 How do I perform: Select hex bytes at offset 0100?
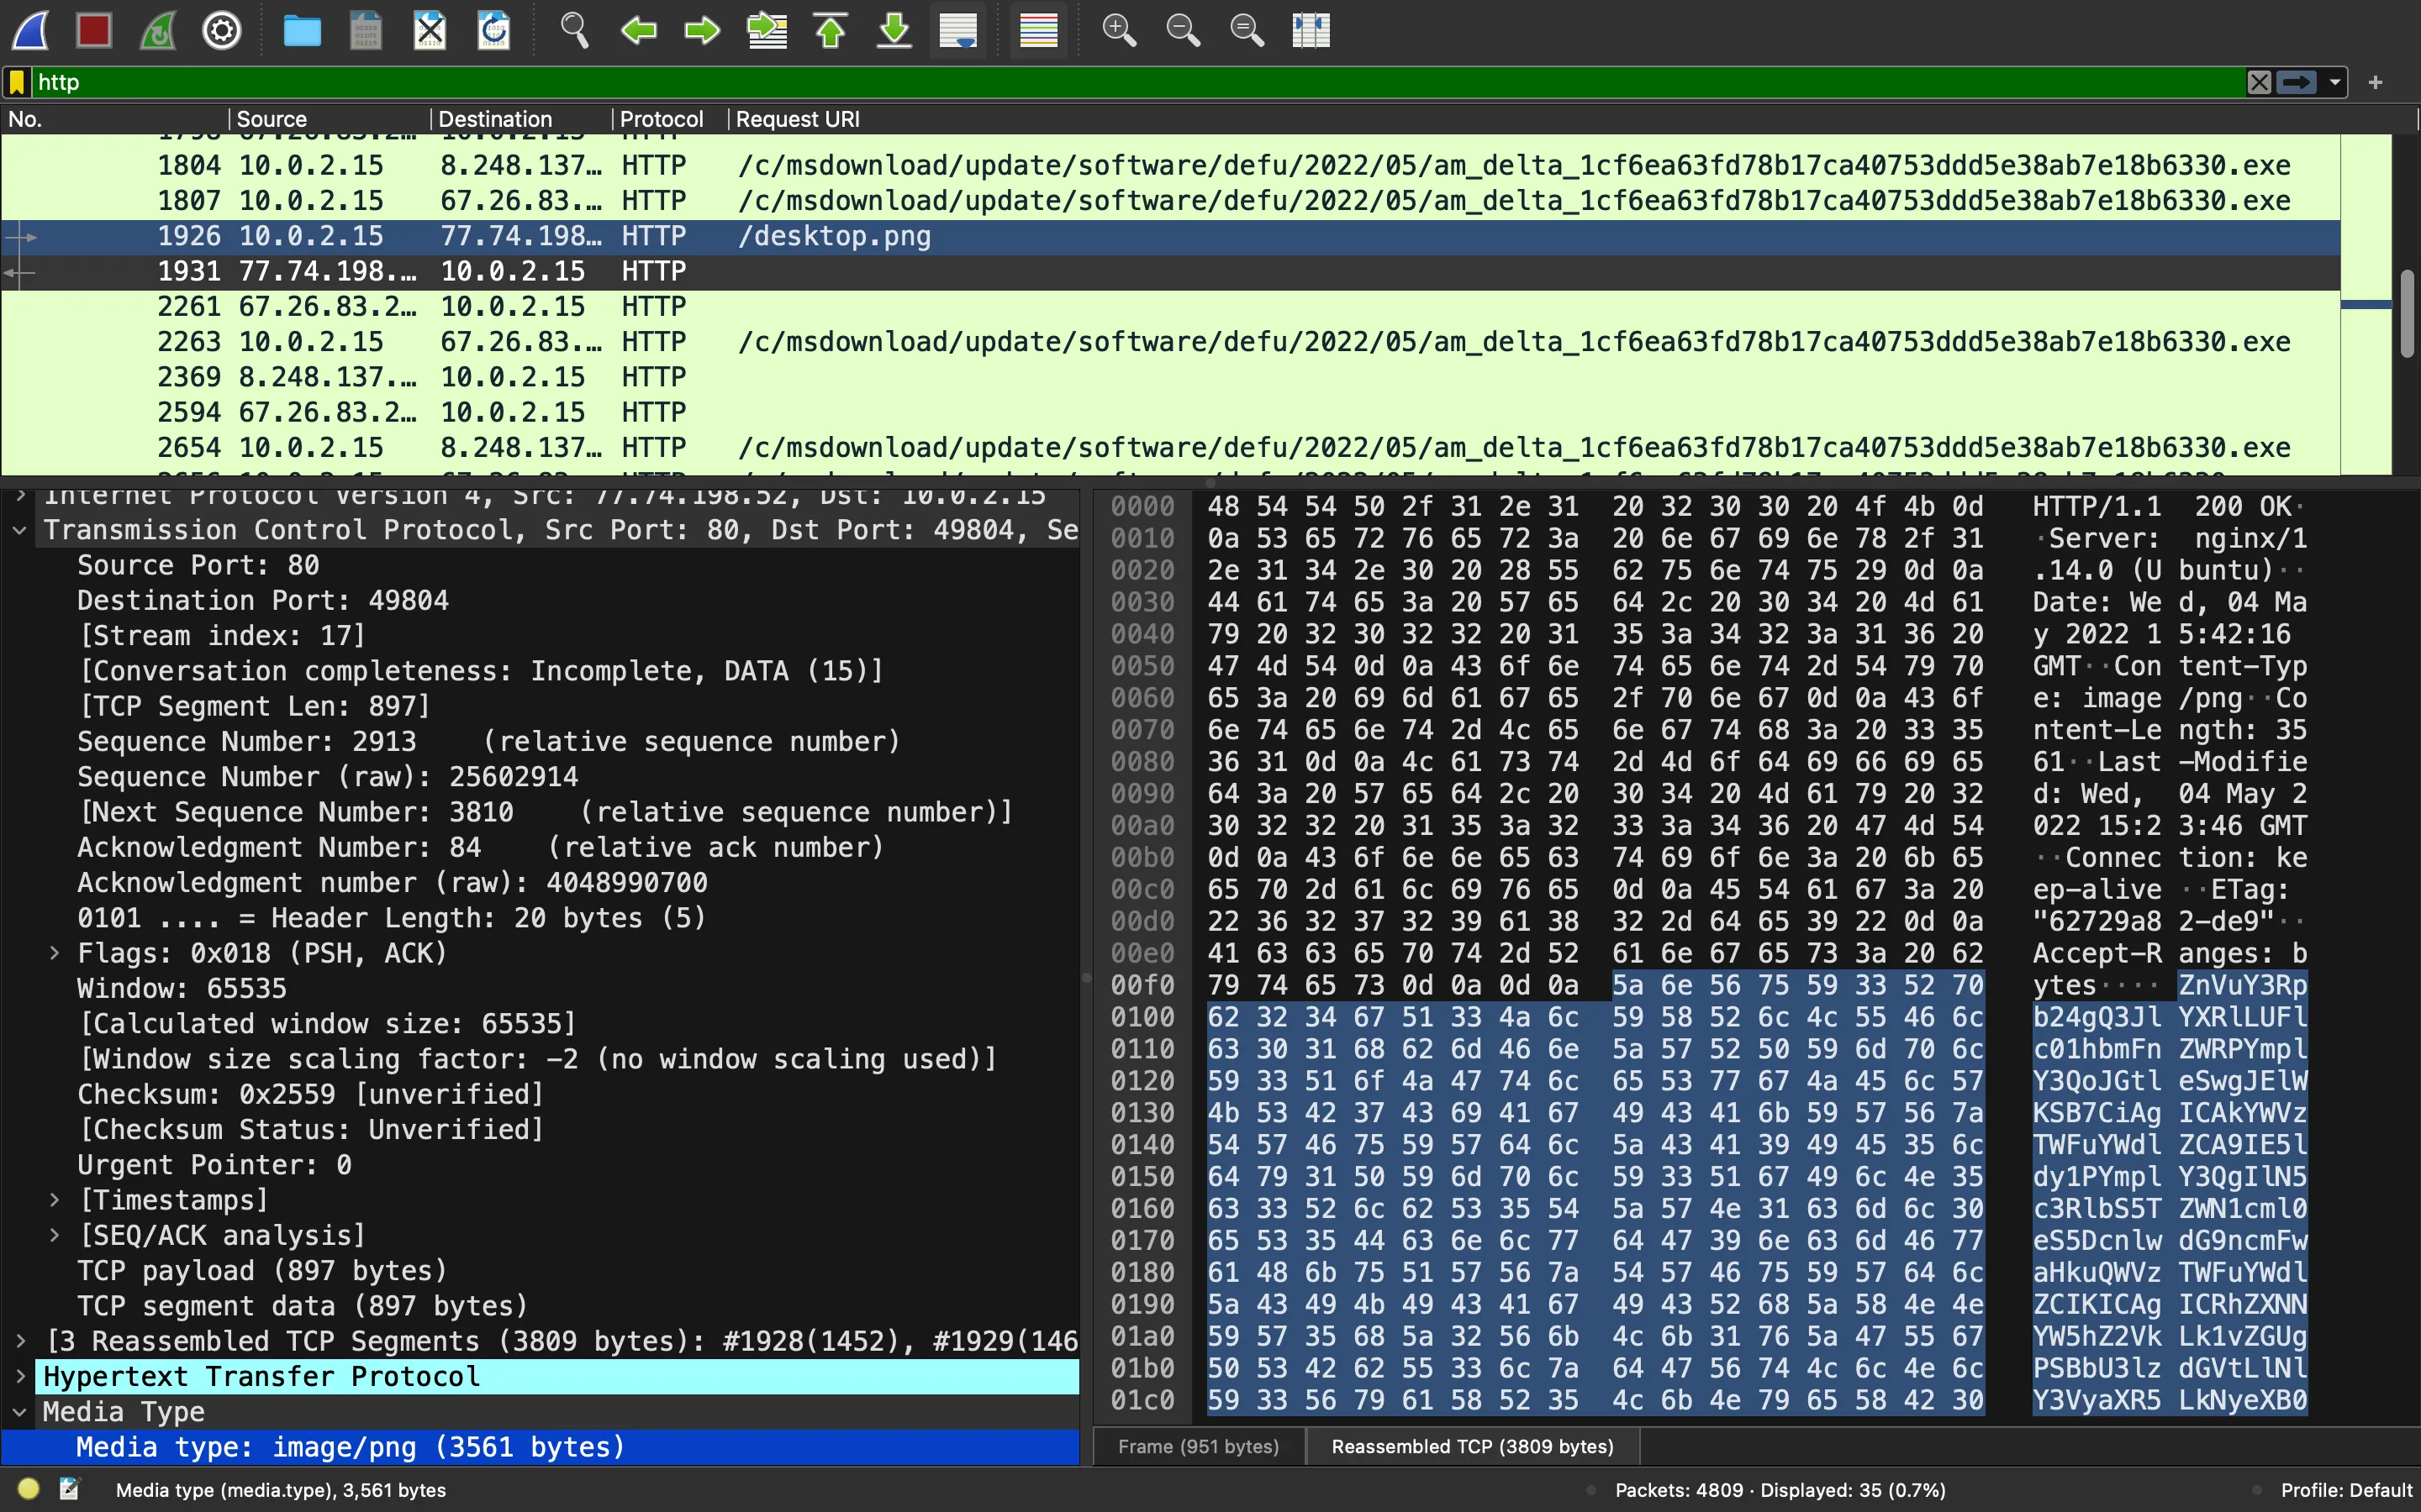(1596, 1018)
